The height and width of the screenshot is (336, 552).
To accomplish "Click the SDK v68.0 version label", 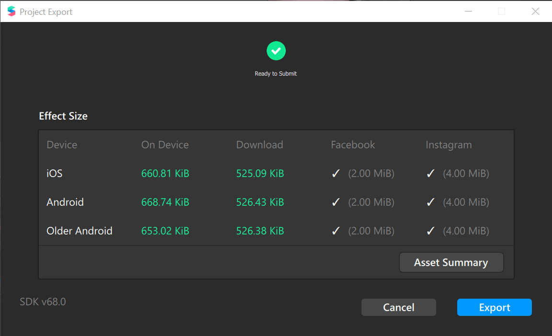I will [43, 302].
